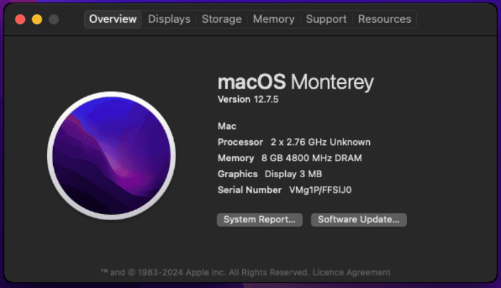Image resolution: width=501 pixels, height=288 pixels.
Task: Minimize window with the yellow button
Action: point(37,19)
